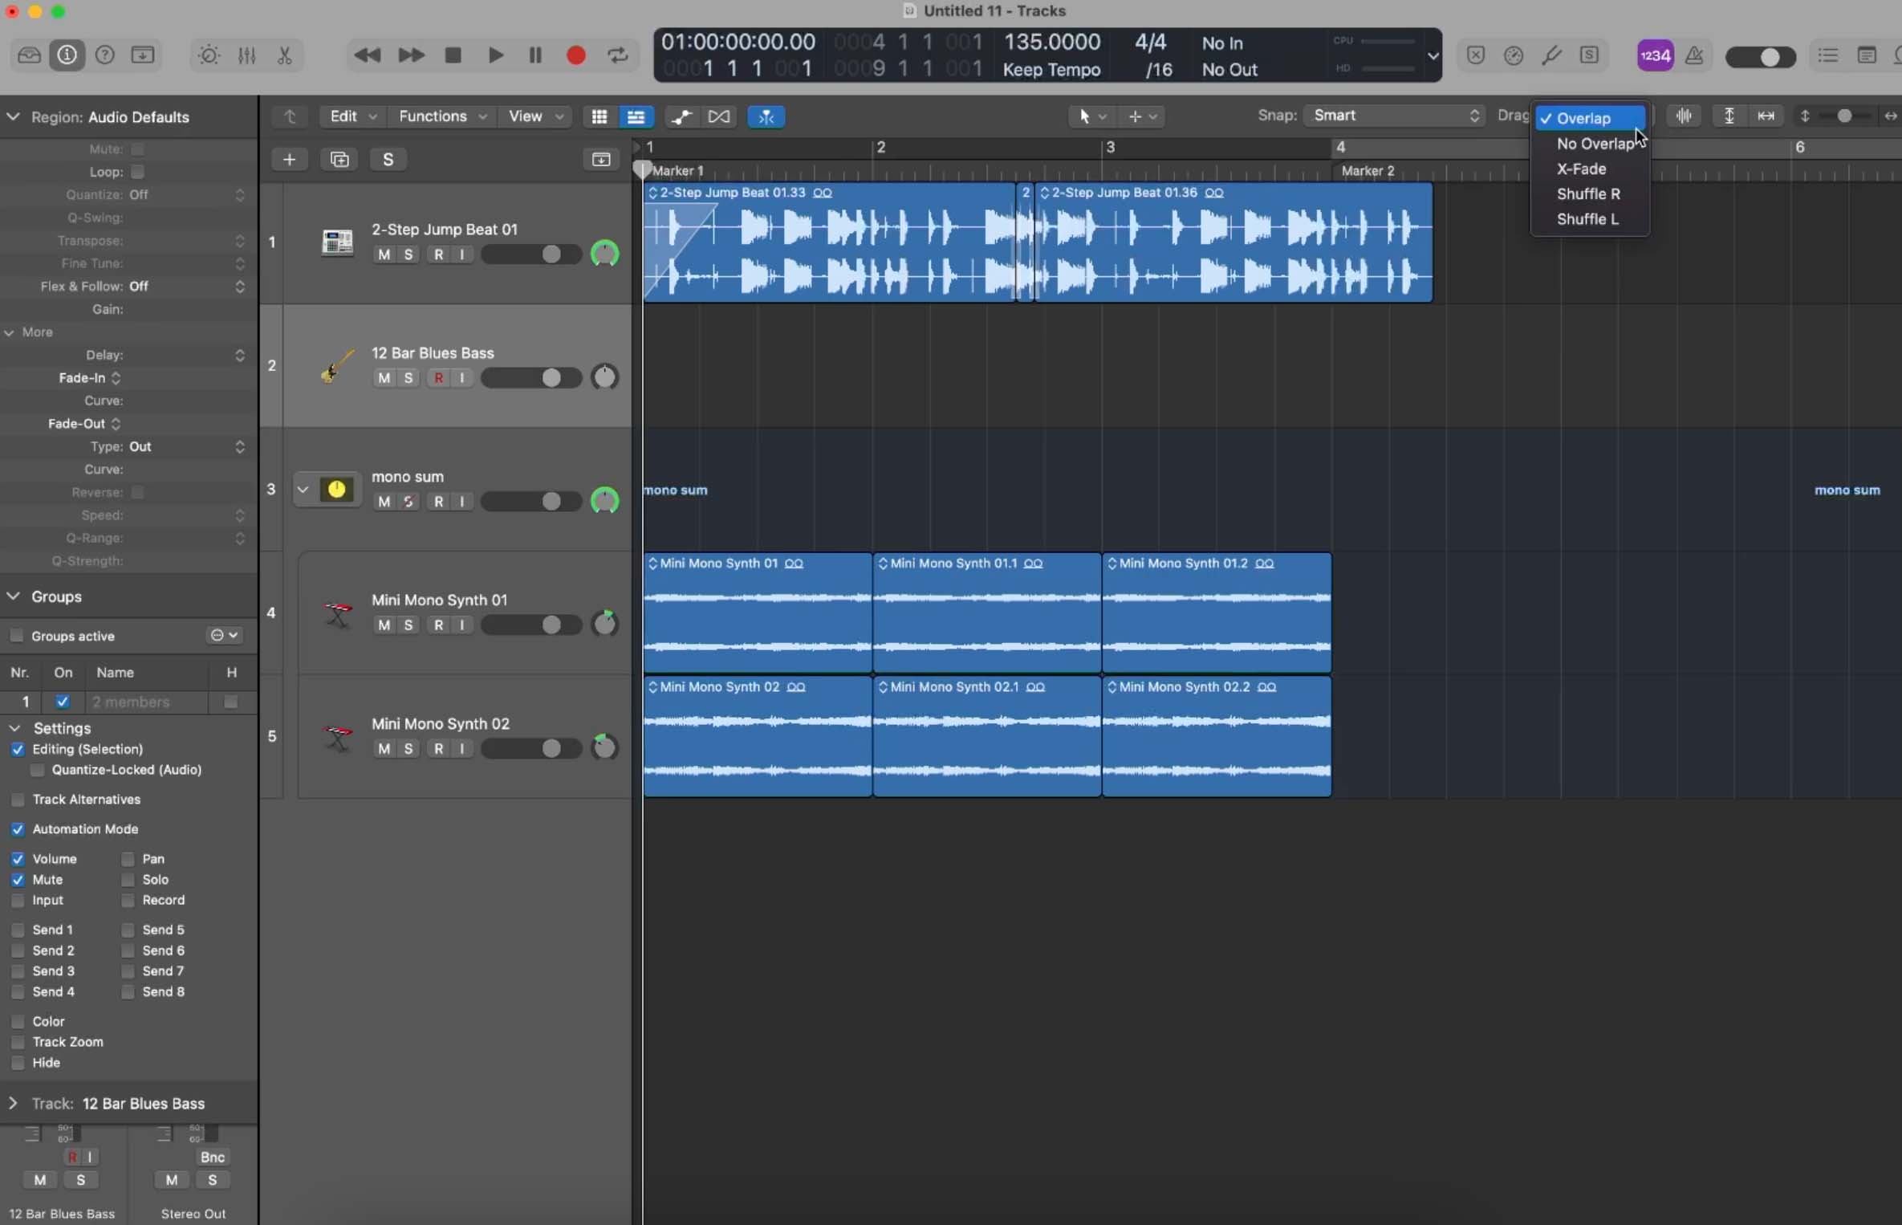Mute the 2-Step Jump Beat 01 track
The image size is (1902, 1225).
coord(384,254)
